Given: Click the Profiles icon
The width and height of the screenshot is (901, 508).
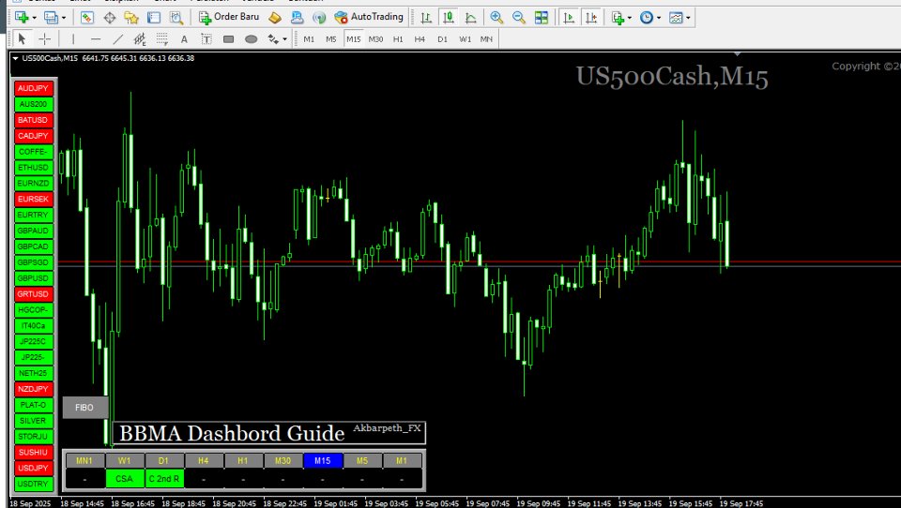Looking at the screenshot, I should [51, 17].
